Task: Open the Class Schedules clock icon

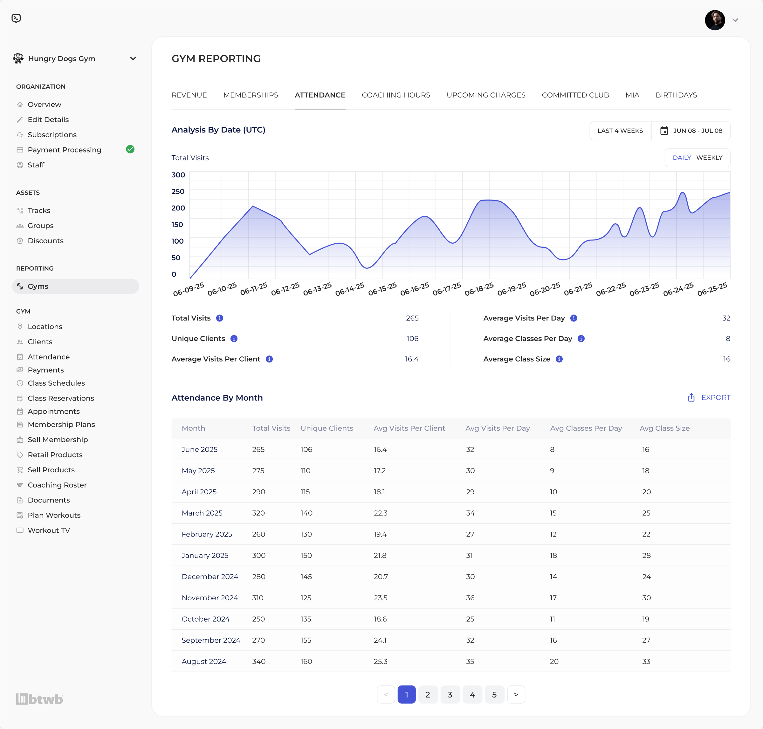Action: (x=20, y=383)
